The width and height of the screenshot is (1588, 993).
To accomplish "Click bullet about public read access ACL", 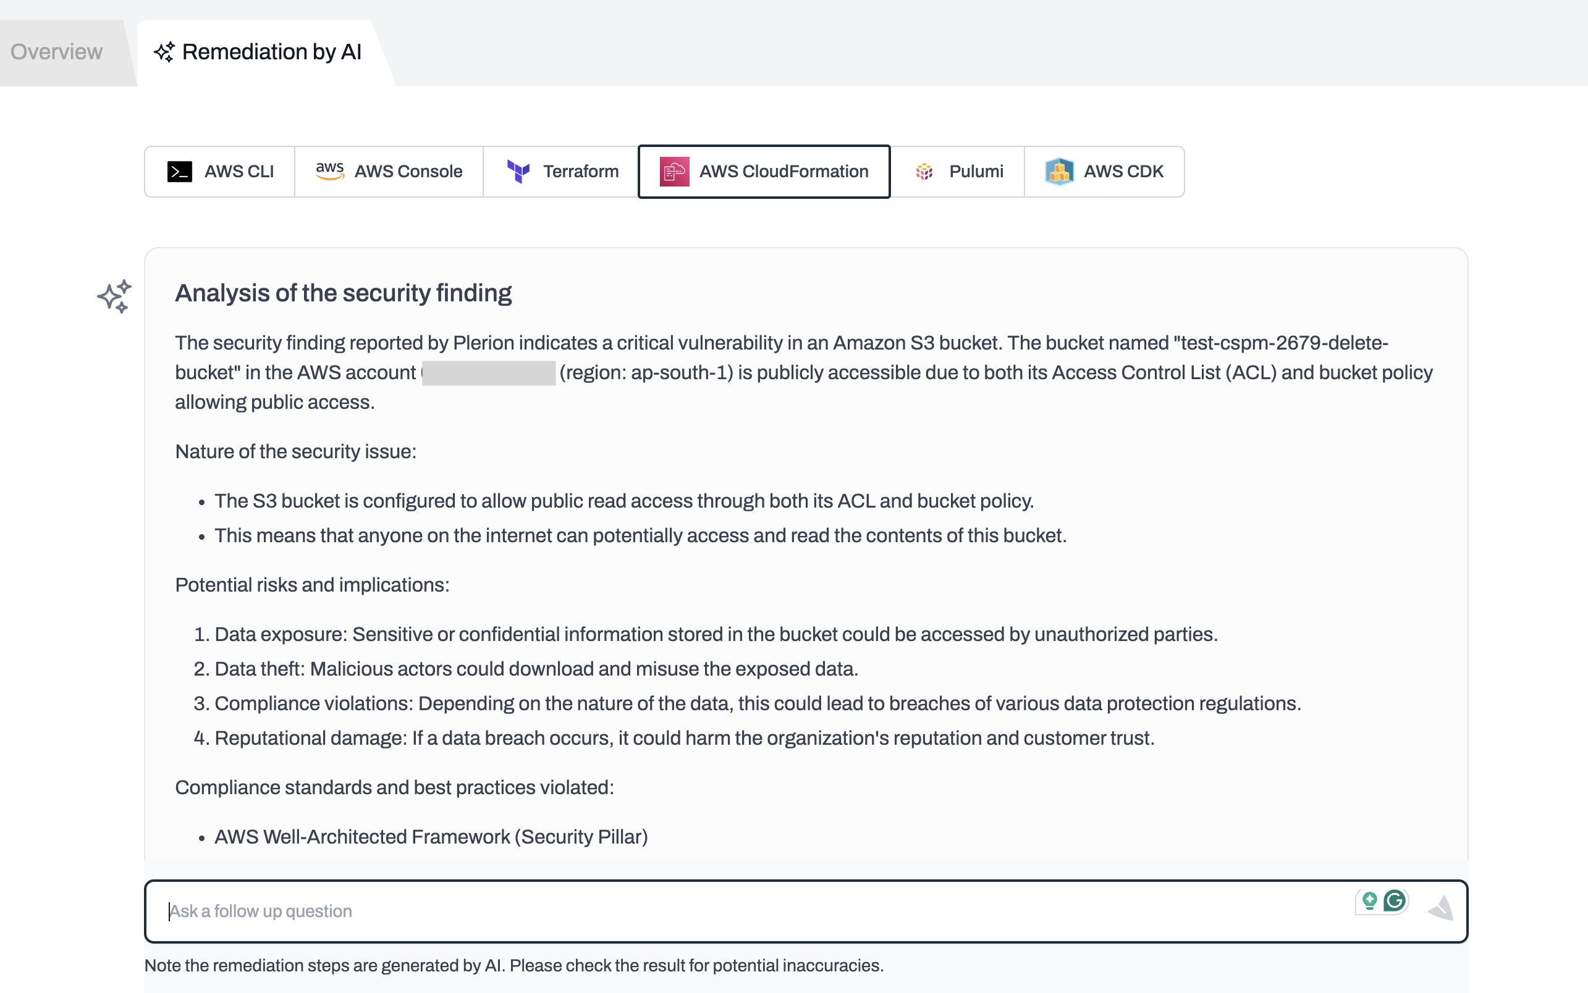I will 624,500.
